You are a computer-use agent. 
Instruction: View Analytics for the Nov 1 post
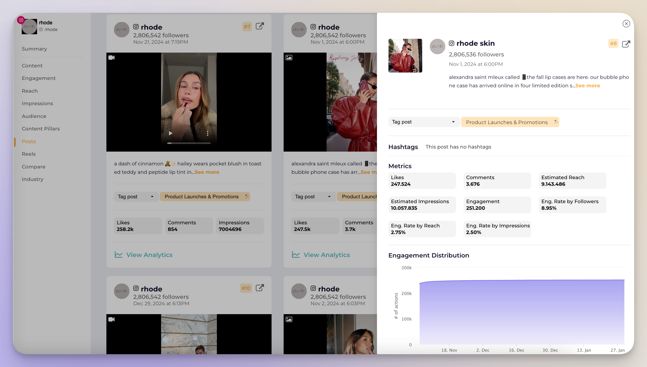pyautogui.click(x=321, y=255)
